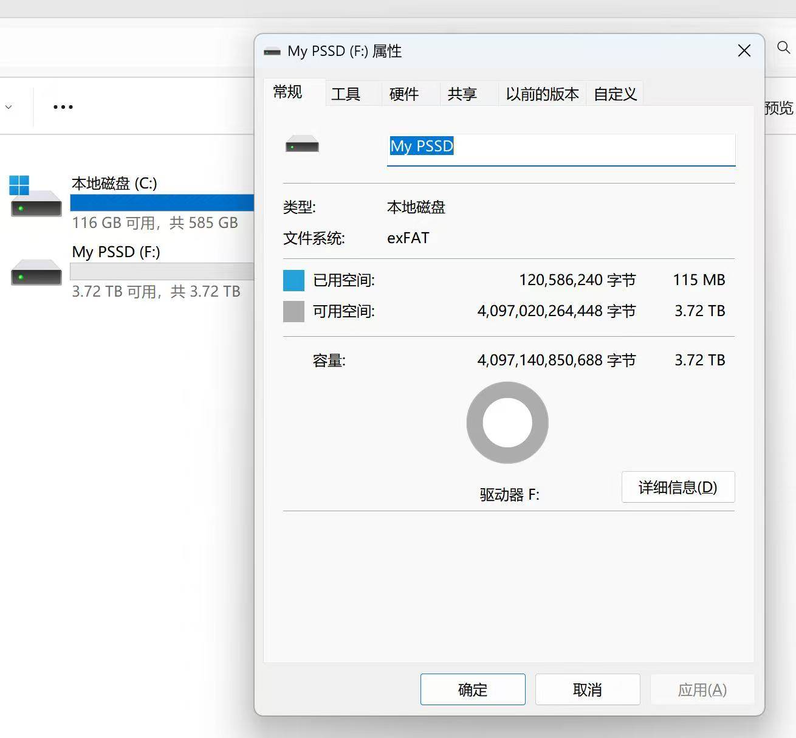Click the drive icon in the properties title bar
Viewport: 796px width, 738px height.
(x=272, y=52)
